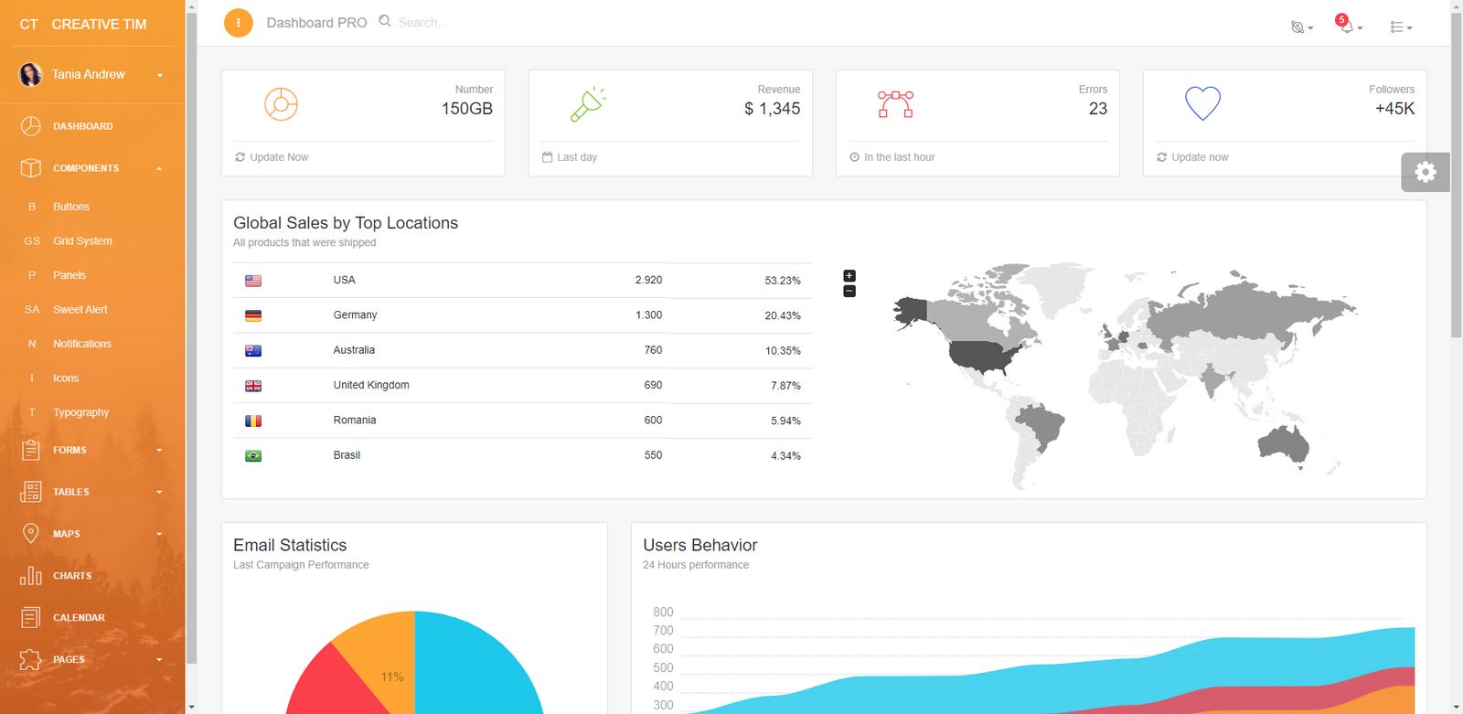The width and height of the screenshot is (1463, 714).
Task: Select the 1.300 value for Germany
Action: pyautogui.click(x=649, y=314)
